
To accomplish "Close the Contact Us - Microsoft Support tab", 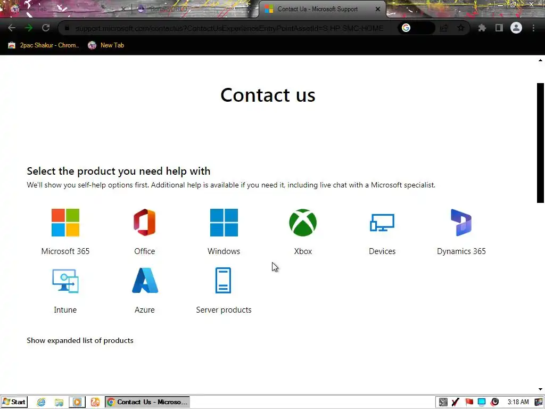I will 377,10.
